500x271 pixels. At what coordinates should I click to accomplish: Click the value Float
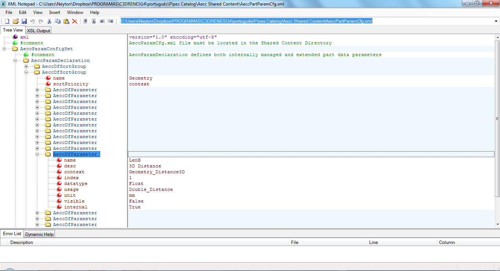136,183
